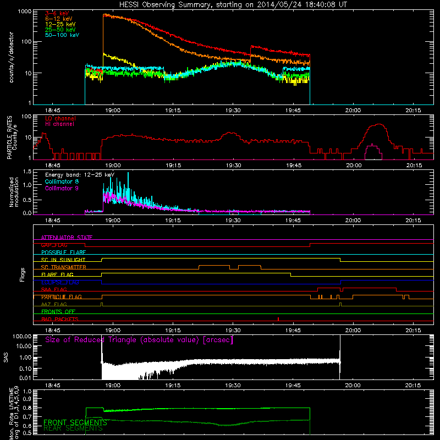Click the Size of Reduced Triangle caption

[x=139, y=340]
